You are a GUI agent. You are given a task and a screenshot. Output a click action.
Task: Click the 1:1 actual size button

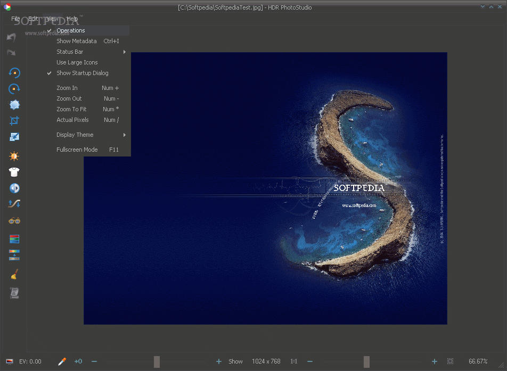(x=293, y=361)
